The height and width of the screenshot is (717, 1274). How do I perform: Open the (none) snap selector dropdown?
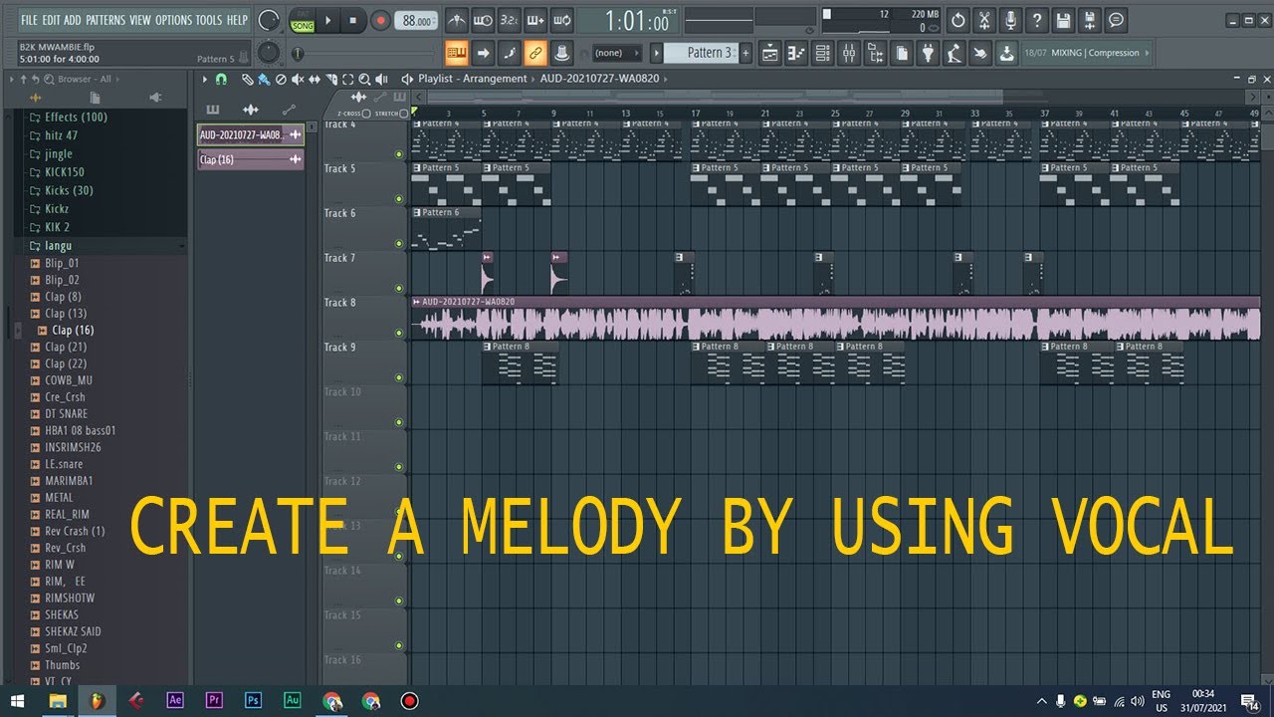pyautogui.click(x=616, y=53)
